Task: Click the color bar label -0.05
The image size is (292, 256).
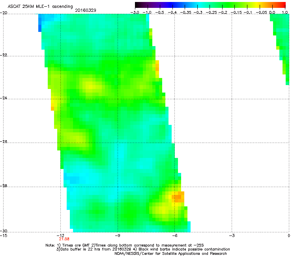Action: (262, 13)
